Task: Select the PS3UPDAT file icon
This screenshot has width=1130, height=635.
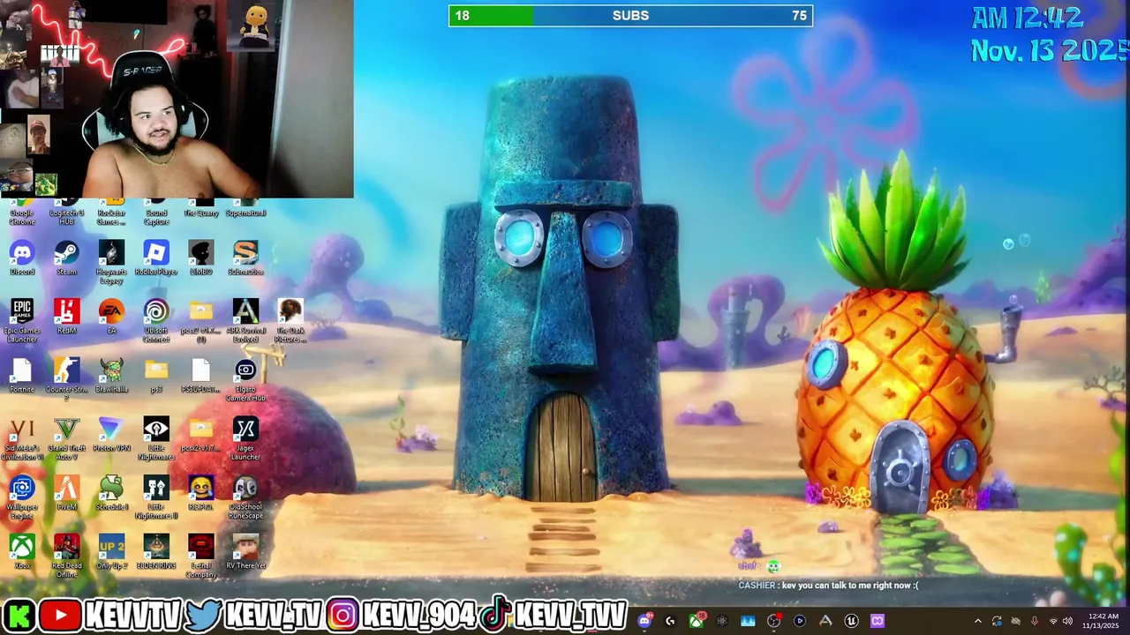Action: pos(200,376)
